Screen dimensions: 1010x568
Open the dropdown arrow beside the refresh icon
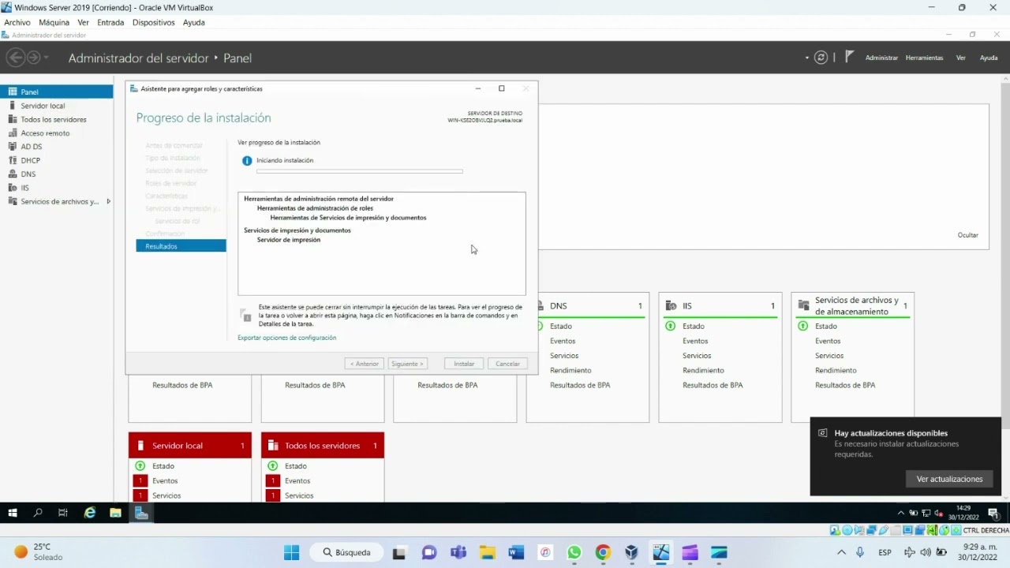tap(806, 58)
